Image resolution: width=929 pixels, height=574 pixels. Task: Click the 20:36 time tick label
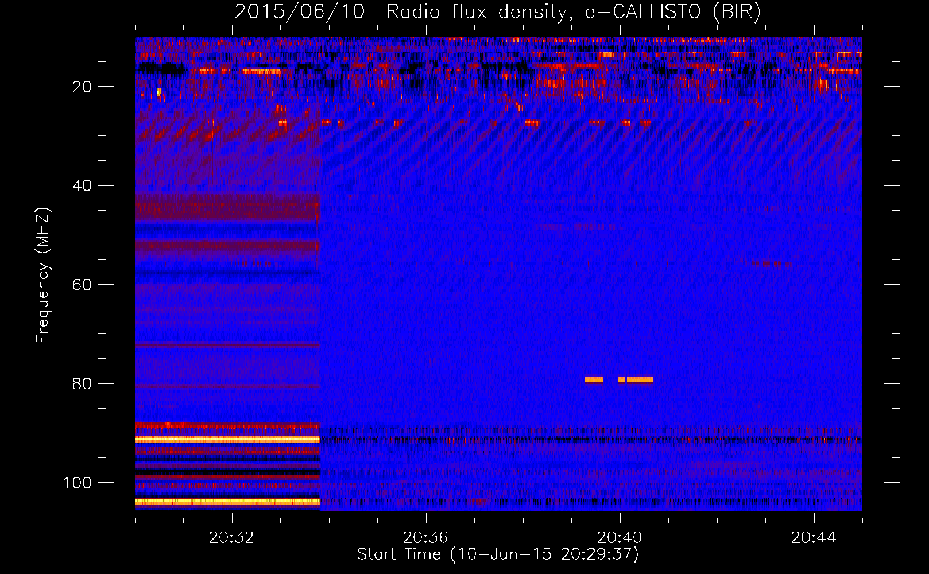coord(425,538)
